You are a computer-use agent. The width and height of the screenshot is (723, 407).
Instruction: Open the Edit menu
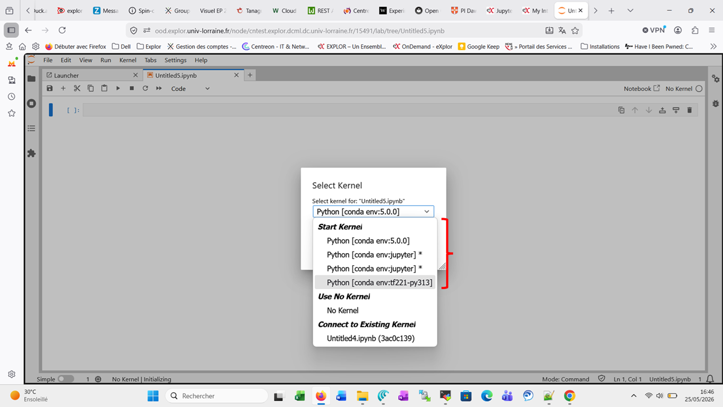(66, 60)
